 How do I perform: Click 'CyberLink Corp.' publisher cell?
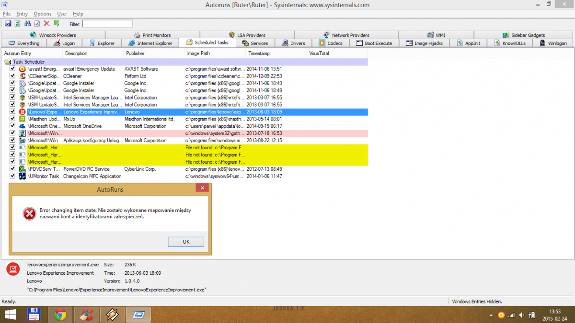(x=140, y=169)
